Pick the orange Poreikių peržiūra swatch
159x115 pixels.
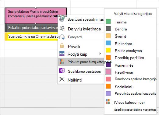[108, 57]
